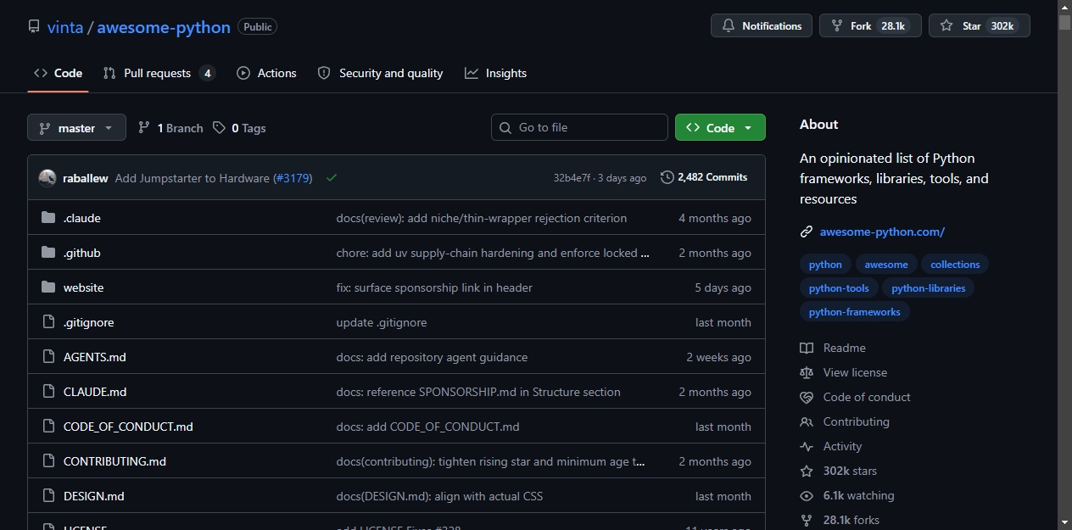Click the CODE_OF_CONDUCT.md file icon
The height and width of the screenshot is (530, 1072).
[x=48, y=427]
